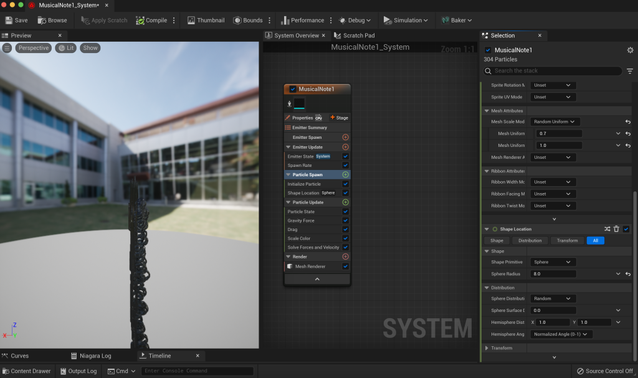Toggle the Shape Location enabled checkbox in Selection panel
The height and width of the screenshot is (378, 638).
(626, 229)
